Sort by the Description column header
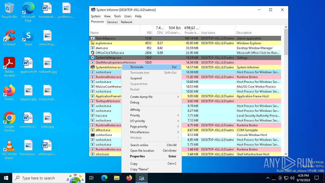 tap(258, 30)
